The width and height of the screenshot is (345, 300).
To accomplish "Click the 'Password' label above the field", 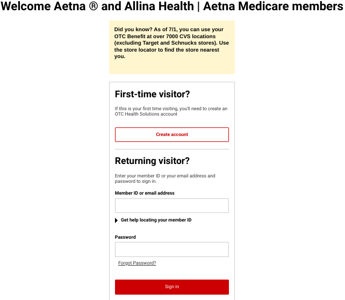I will coord(125,237).
